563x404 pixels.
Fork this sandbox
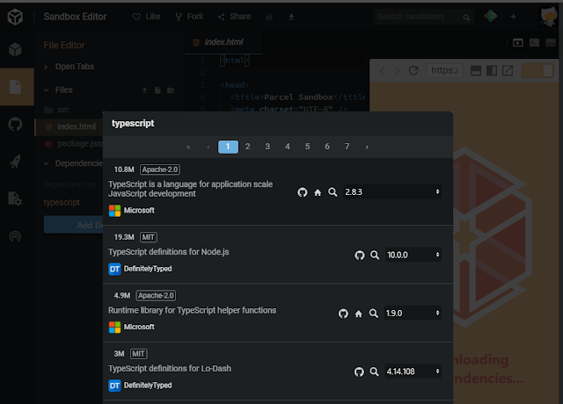coord(189,17)
